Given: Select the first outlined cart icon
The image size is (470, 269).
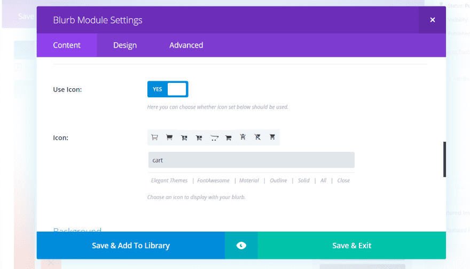Looking at the screenshot, I should (x=154, y=137).
